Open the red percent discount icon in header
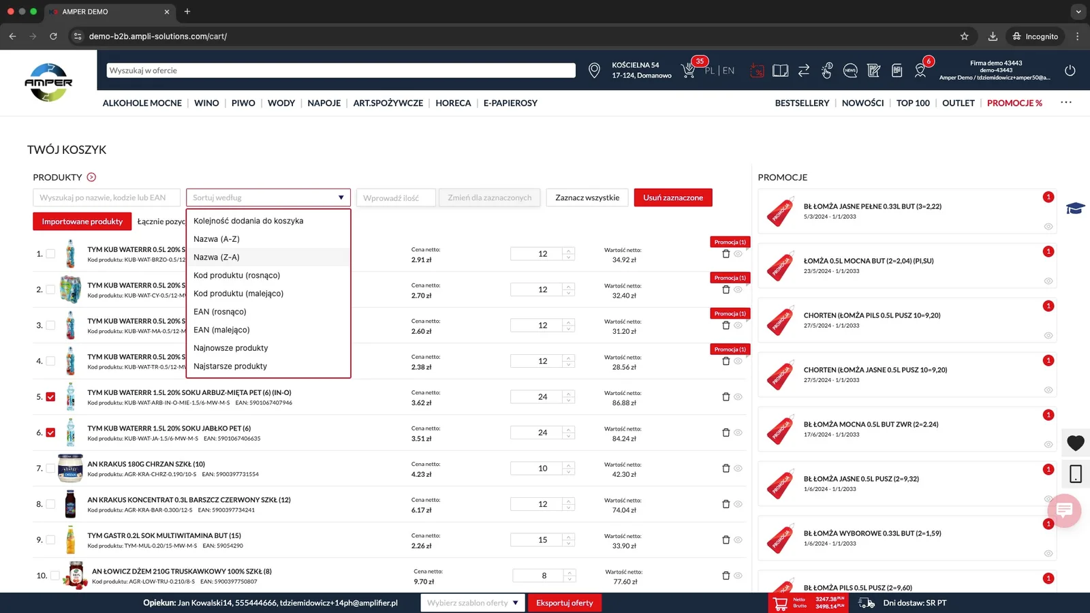The height and width of the screenshot is (613, 1090). 757,70
